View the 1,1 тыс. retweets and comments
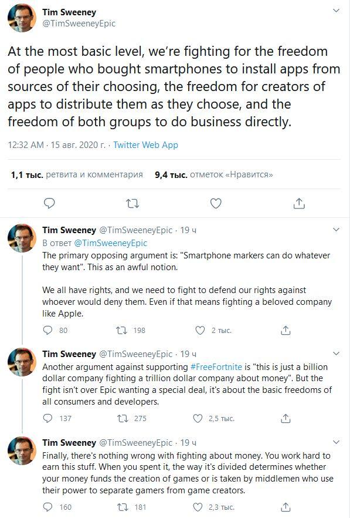 [x=77, y=175]
